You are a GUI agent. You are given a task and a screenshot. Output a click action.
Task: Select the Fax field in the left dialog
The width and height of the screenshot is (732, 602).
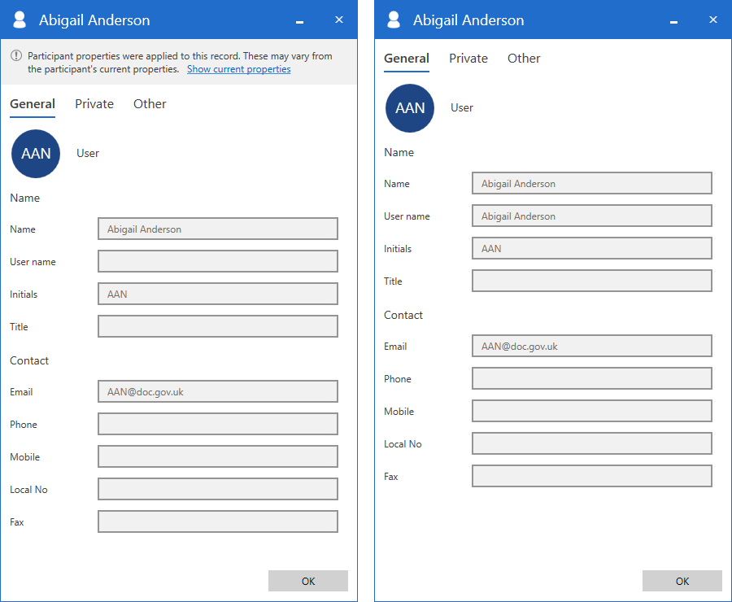pos(217,521)
